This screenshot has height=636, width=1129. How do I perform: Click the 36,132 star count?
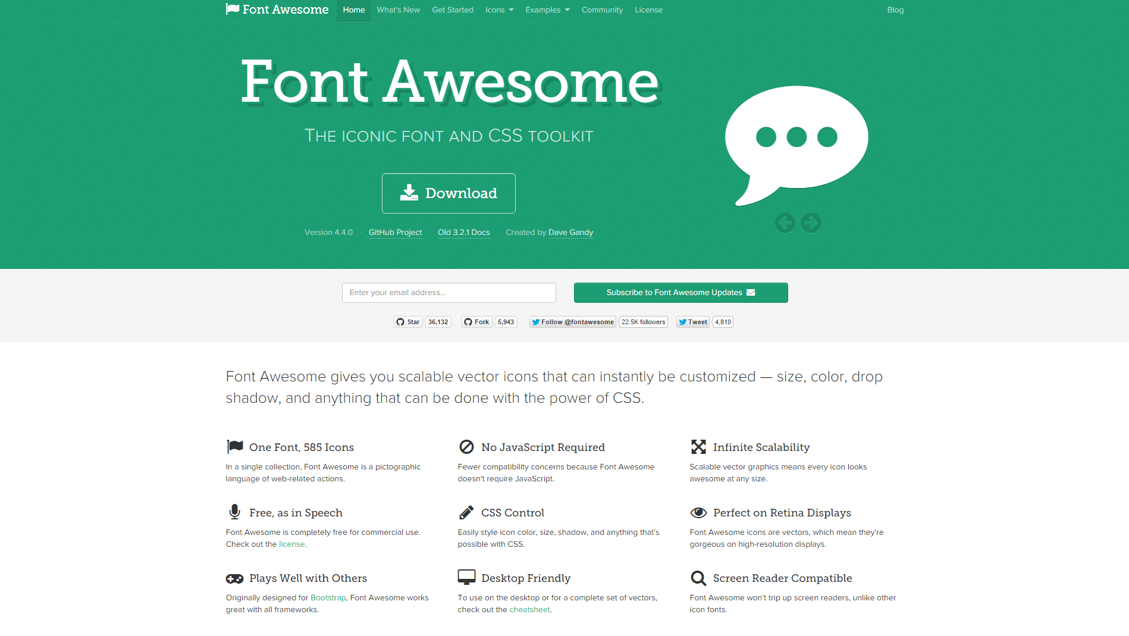click(x=438, y=322)
